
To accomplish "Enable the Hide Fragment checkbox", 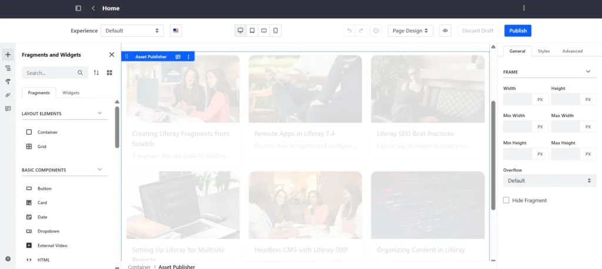I will [506, 200].
